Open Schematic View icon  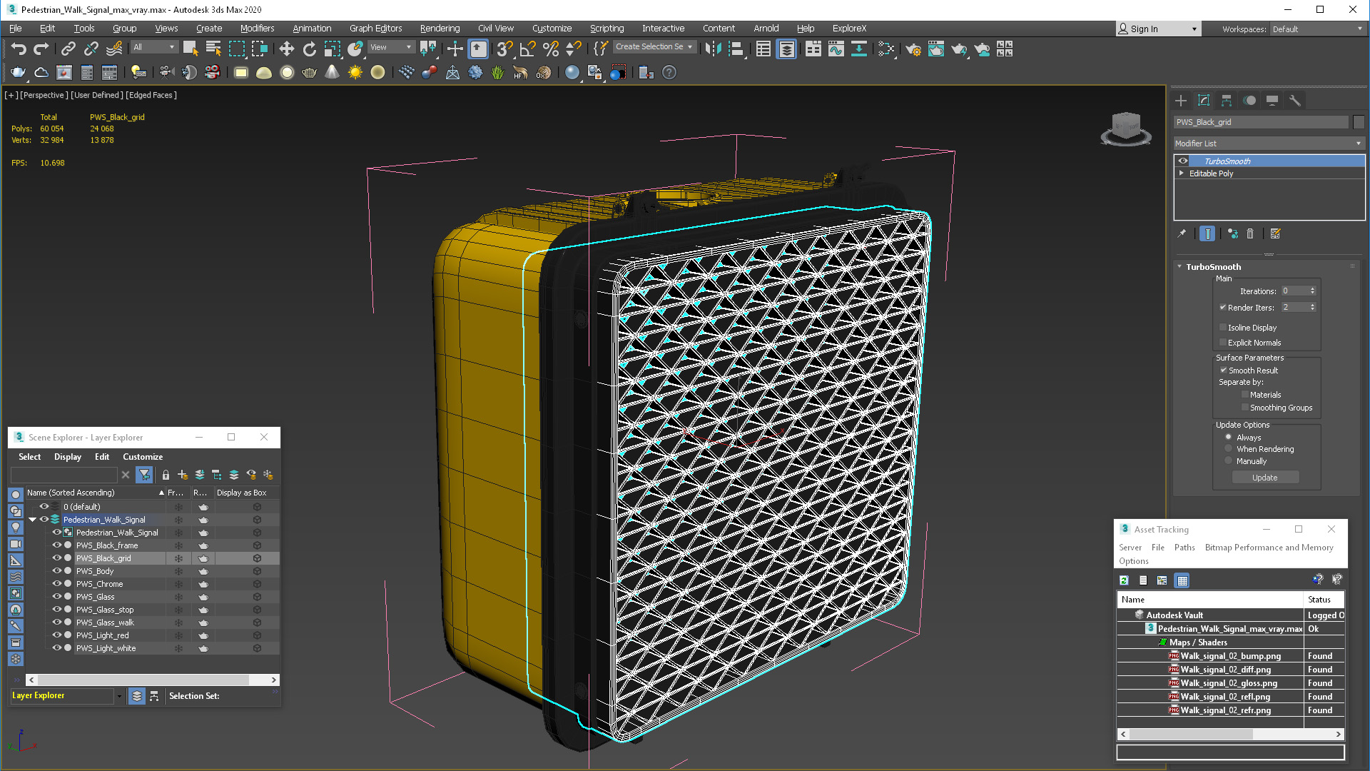(859, 49)
